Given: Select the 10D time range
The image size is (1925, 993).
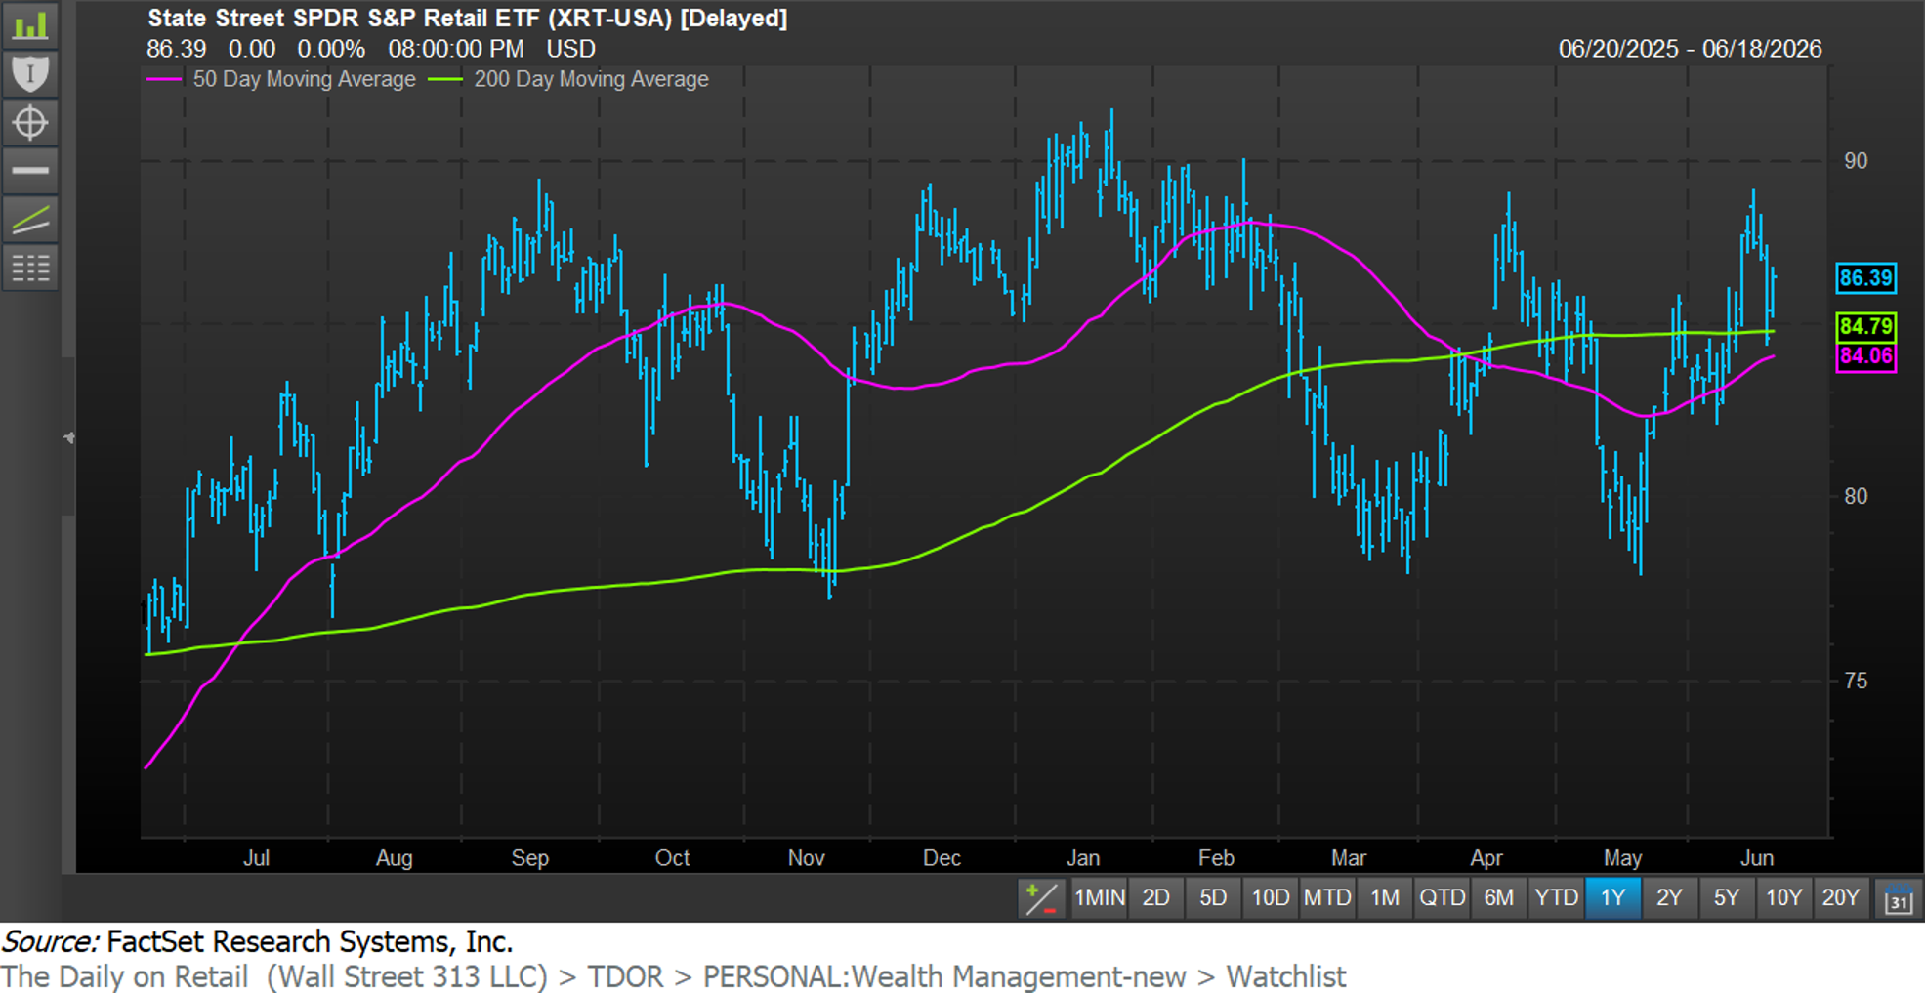Looking at the screenshot, I should click(x=1270, y=897).
